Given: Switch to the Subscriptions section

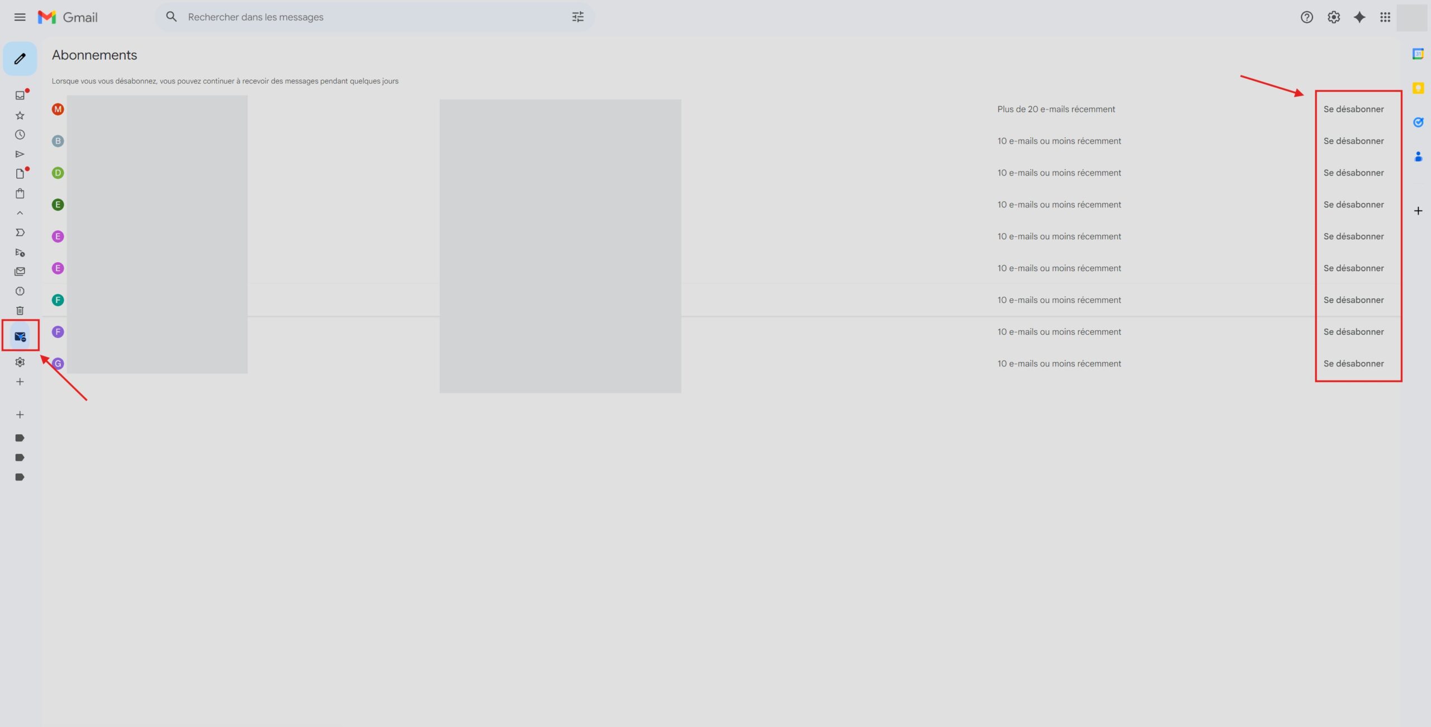Looking at the screenshot, I should pos(20,336).
